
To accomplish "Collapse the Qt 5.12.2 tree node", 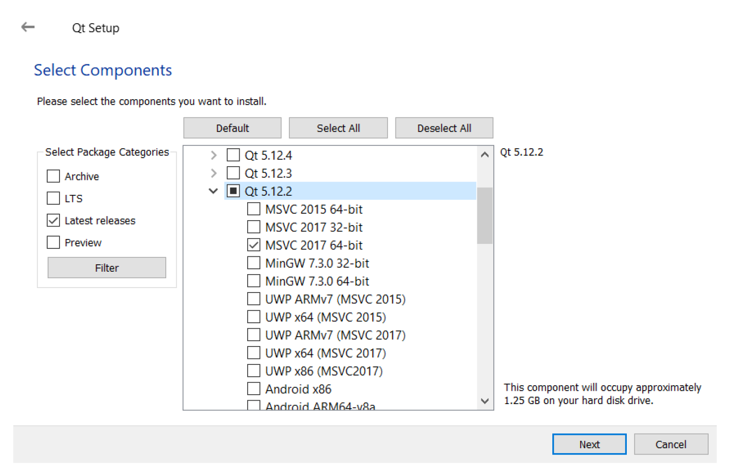I will 213,191.
